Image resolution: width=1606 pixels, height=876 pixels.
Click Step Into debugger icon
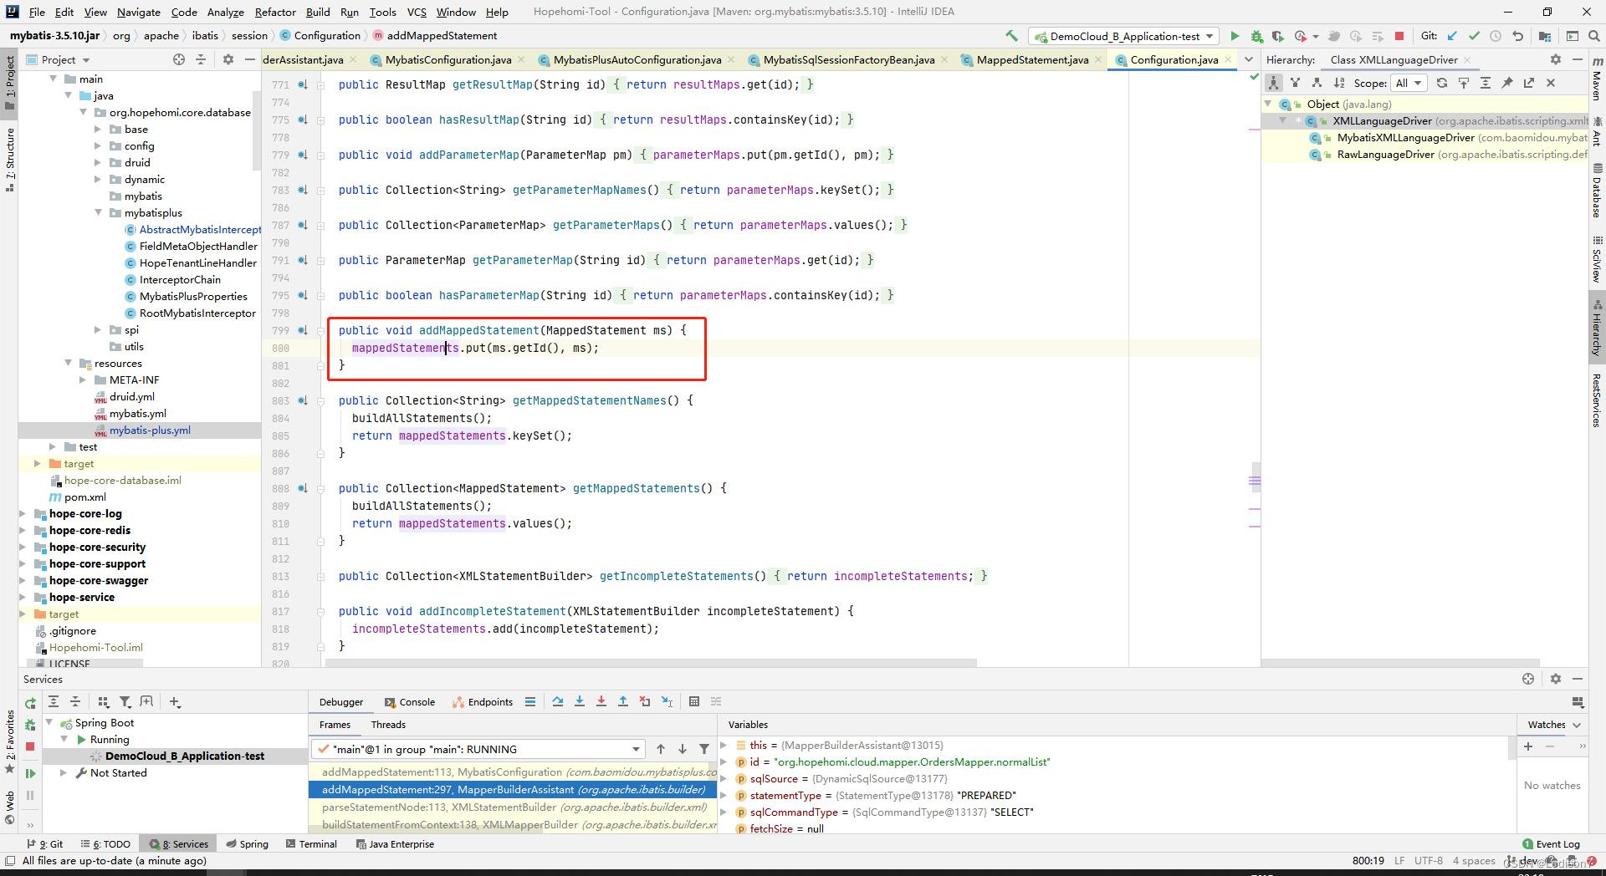[x=580, y=702]
